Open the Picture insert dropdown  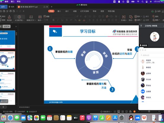(x=141, y=16)
